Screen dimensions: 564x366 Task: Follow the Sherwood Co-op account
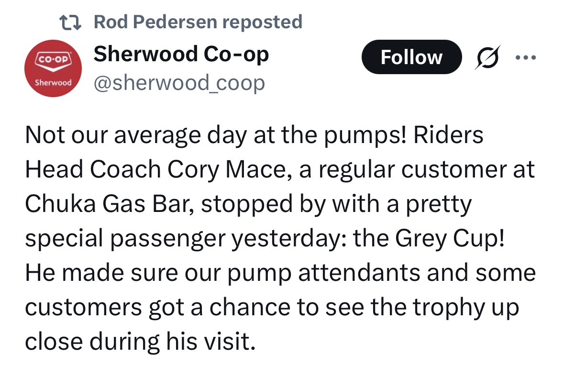[x=411, y=57]
